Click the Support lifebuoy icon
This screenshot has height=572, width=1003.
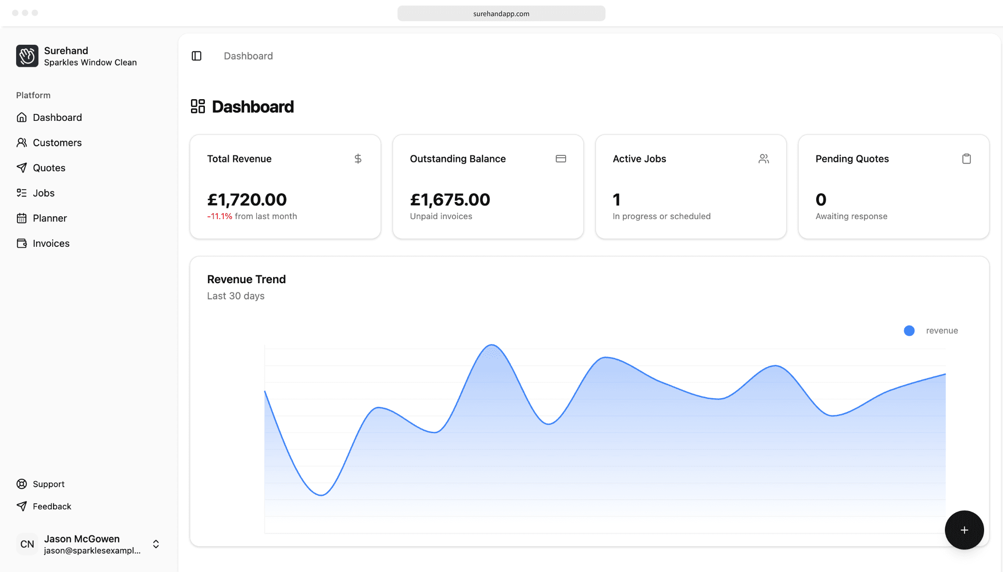coord(22,484)
